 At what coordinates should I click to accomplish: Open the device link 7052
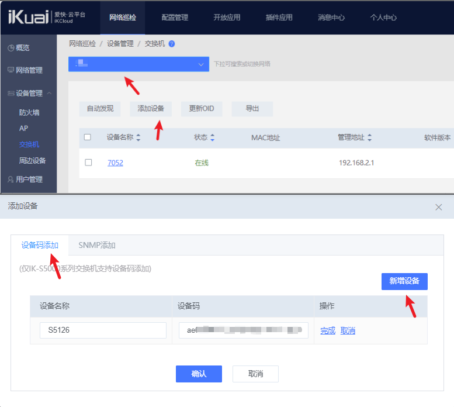(x=115, y=163)
